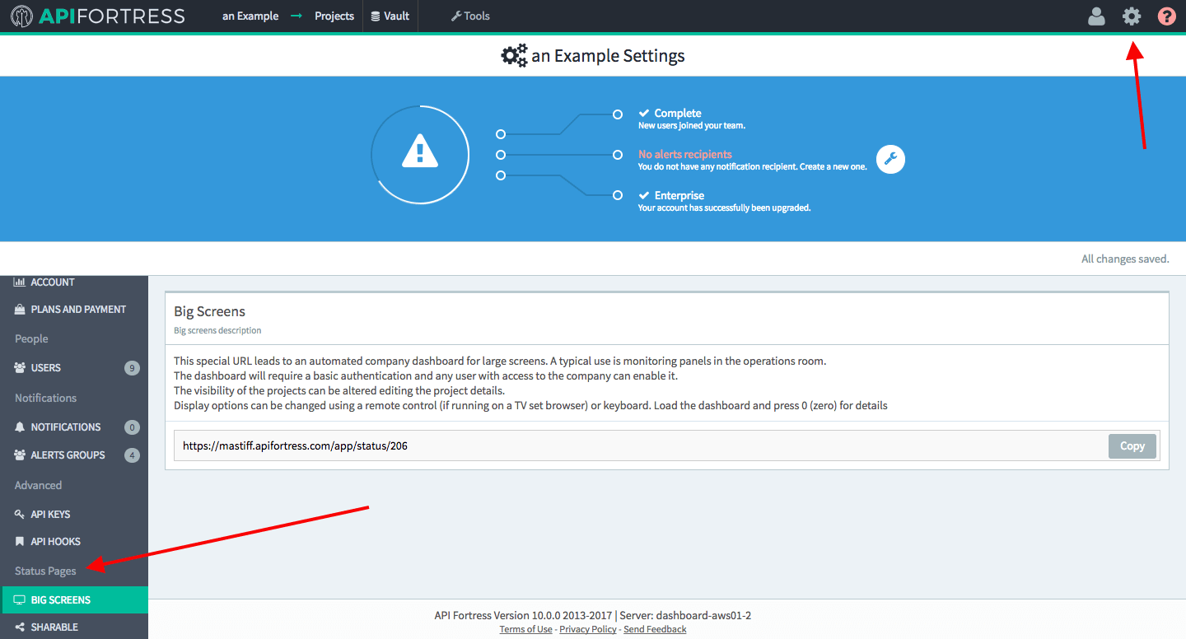
Task: Click the API Fortress version footer text
Action: pos(593,615)
